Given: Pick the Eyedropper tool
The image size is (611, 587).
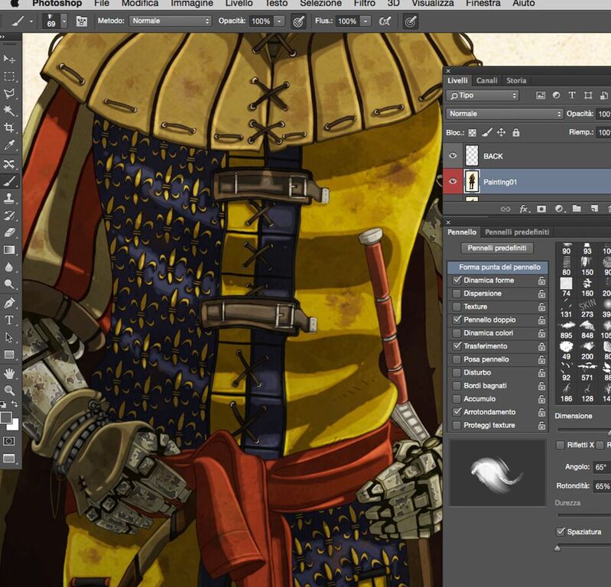Looking at the screenshot, I should [10, 145].
